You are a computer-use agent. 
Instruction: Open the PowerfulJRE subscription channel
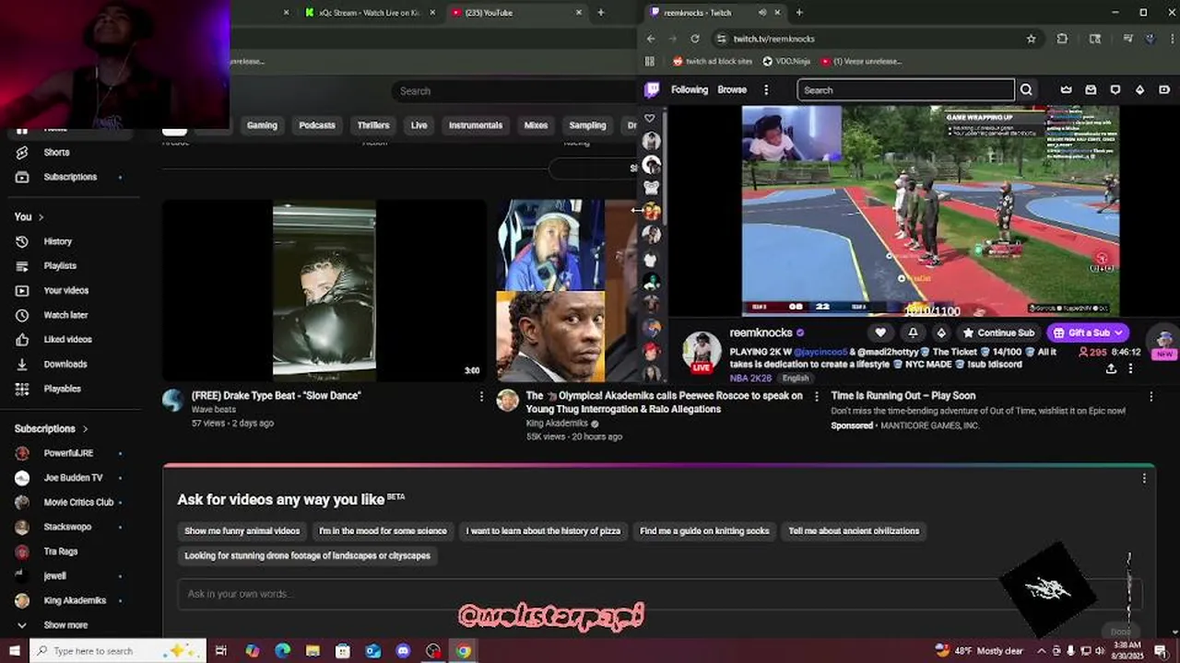68,453
